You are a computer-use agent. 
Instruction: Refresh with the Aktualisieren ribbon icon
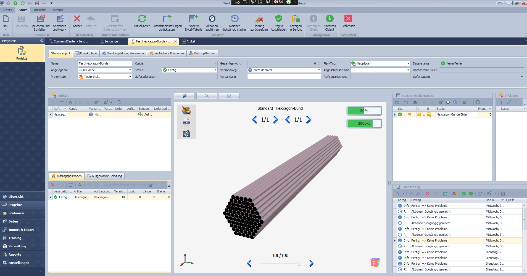click(x=142, y=19)
